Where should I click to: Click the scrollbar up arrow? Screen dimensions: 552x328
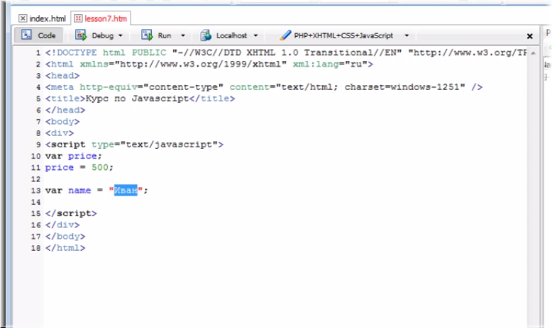534,53
